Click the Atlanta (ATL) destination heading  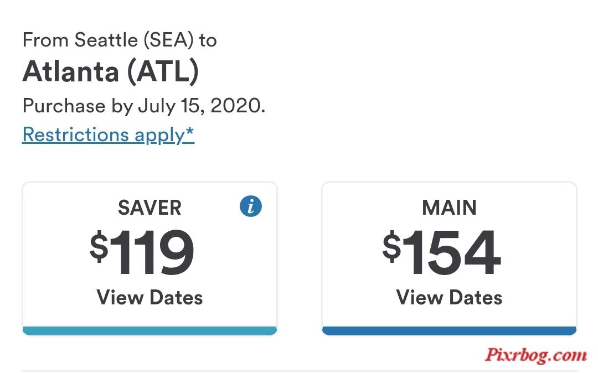click(111, 71)
